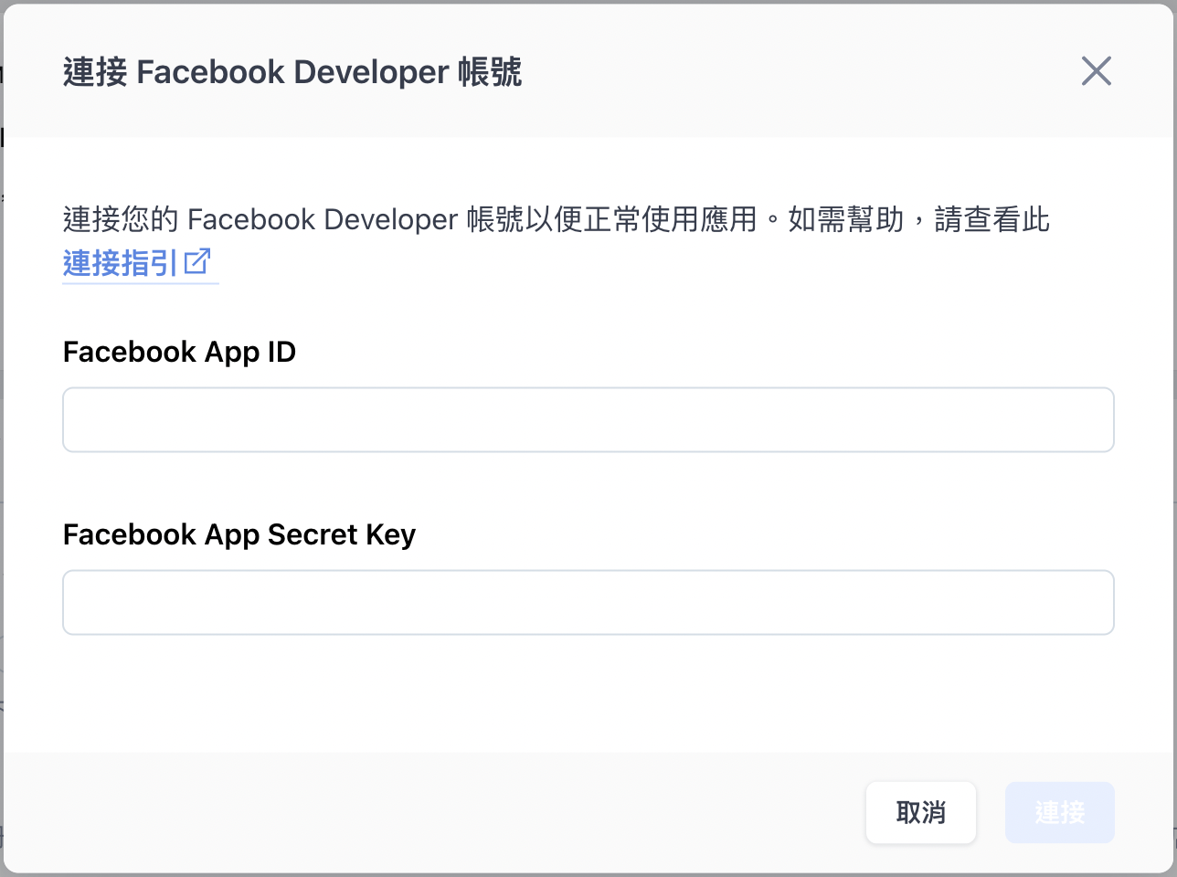Viewport: 1177px width, 877px height.
Task: Select the Facebook App ID label
Action: tap(179, 352)
